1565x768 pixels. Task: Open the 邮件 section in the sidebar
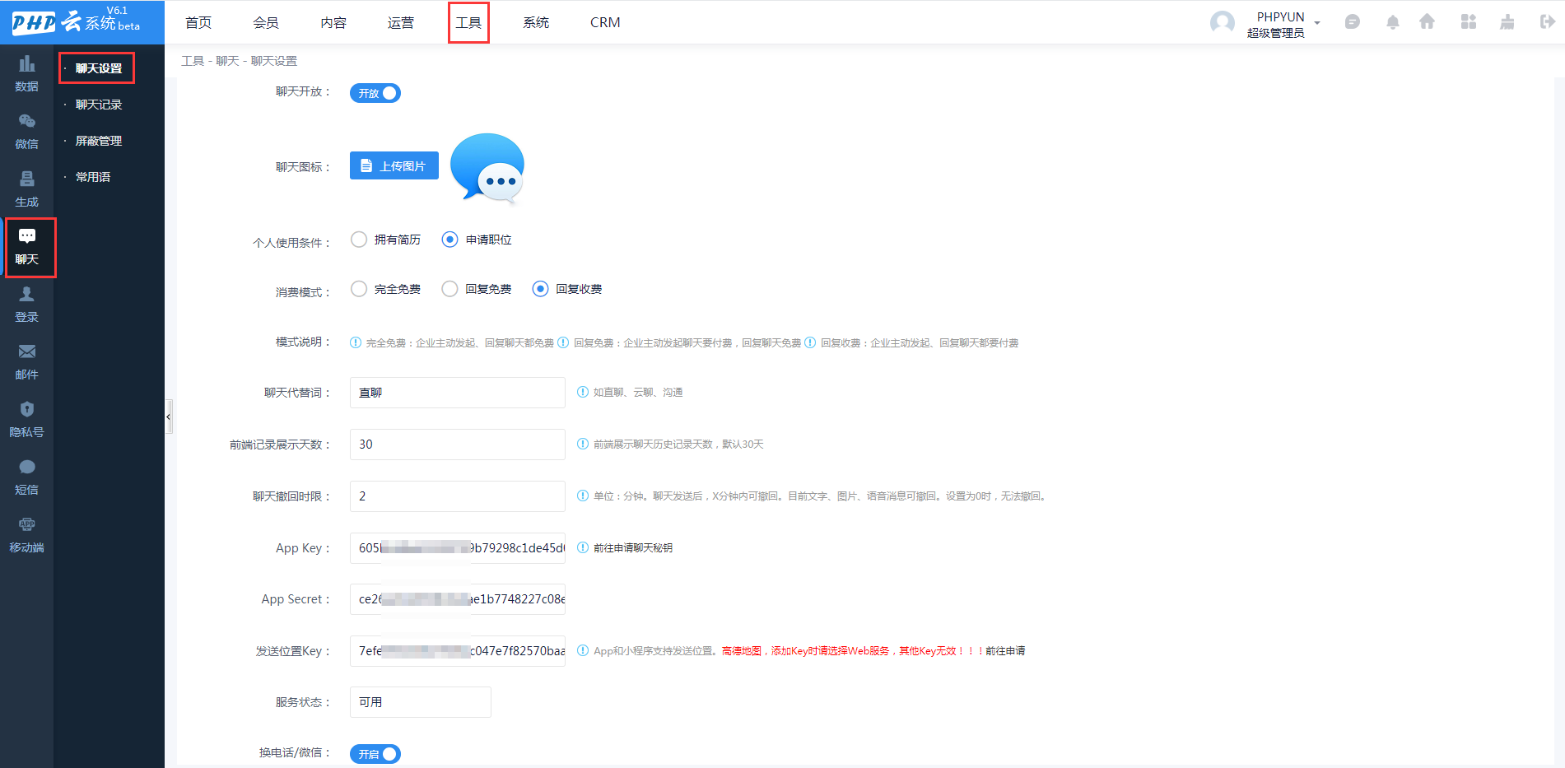pyautogui.click(x=26, y=362)
